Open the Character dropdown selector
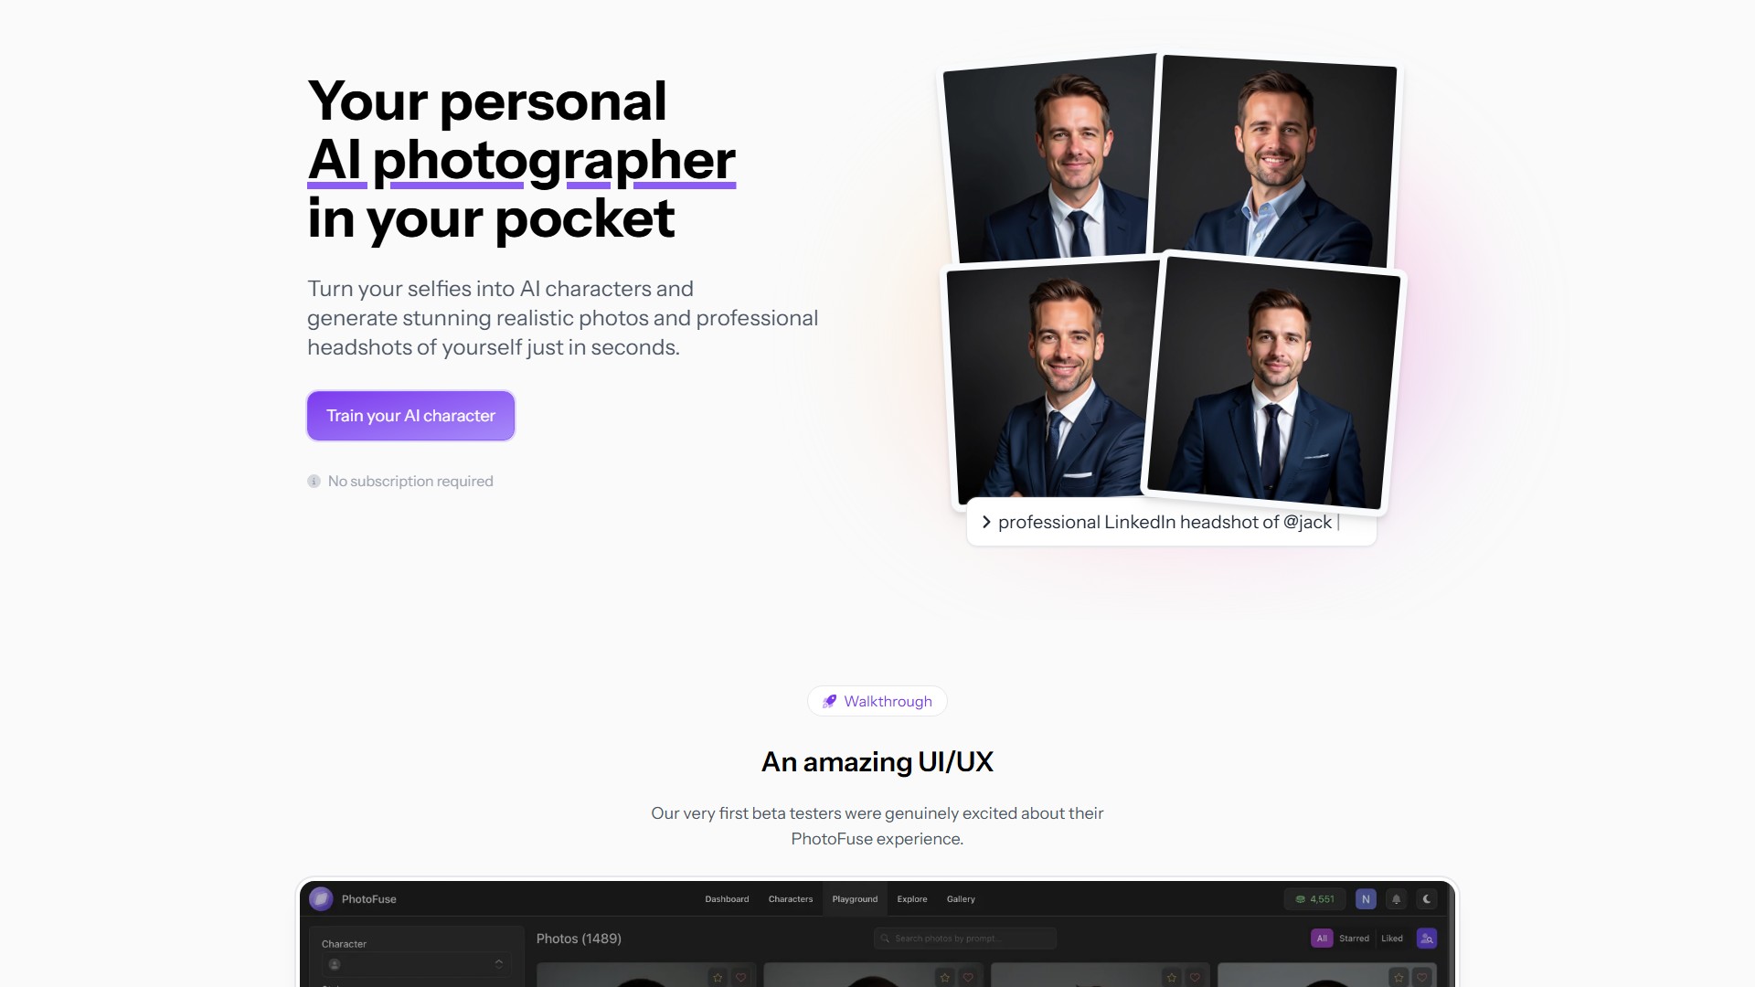The width and height of the screenshot is (1755, 987). [416, 964]
